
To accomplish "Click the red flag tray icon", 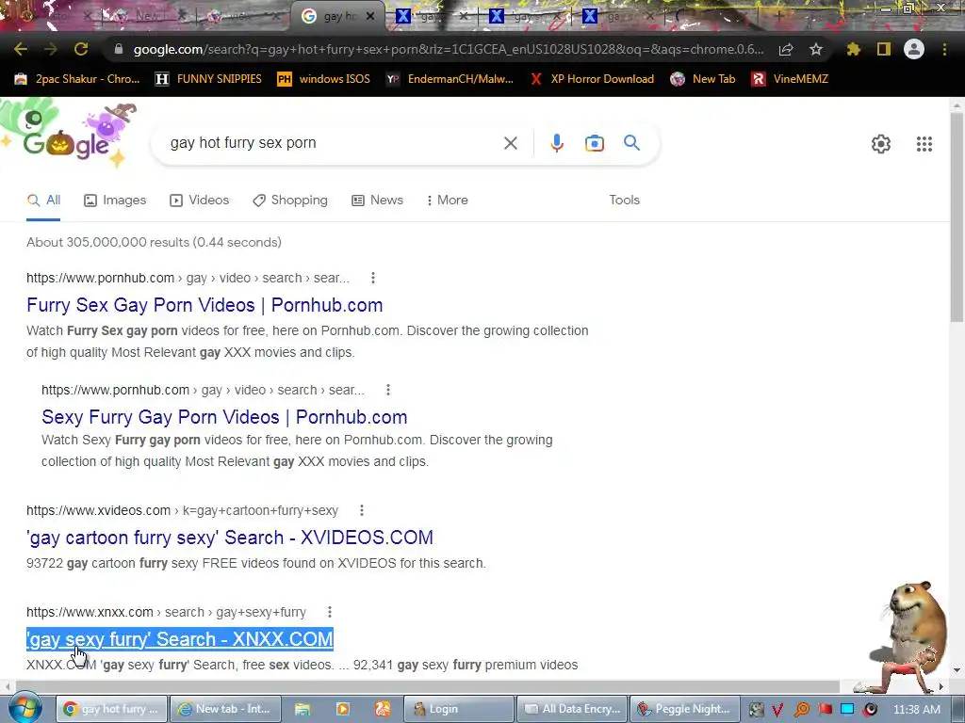I will 825,709.
